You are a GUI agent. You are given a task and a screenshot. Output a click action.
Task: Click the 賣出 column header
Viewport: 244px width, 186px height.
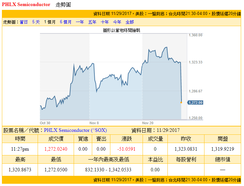click(101, 139)
